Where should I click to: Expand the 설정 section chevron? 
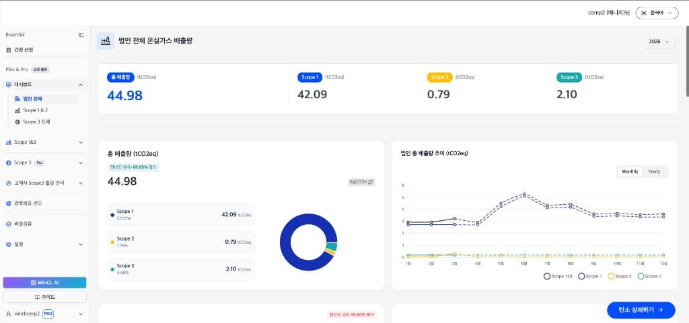(81, 244)
